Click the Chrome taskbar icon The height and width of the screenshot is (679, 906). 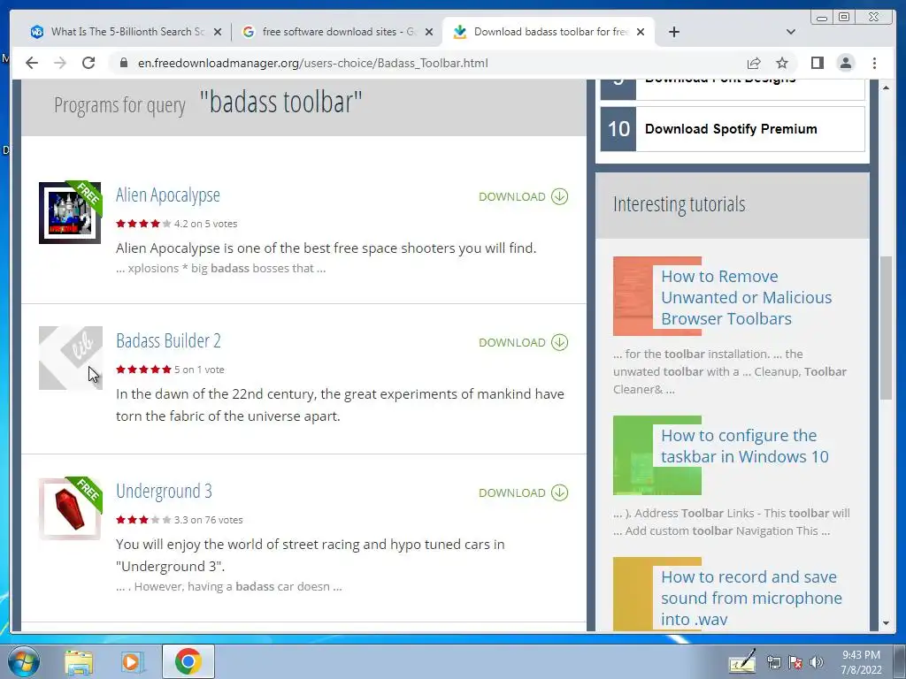(188, 661)
